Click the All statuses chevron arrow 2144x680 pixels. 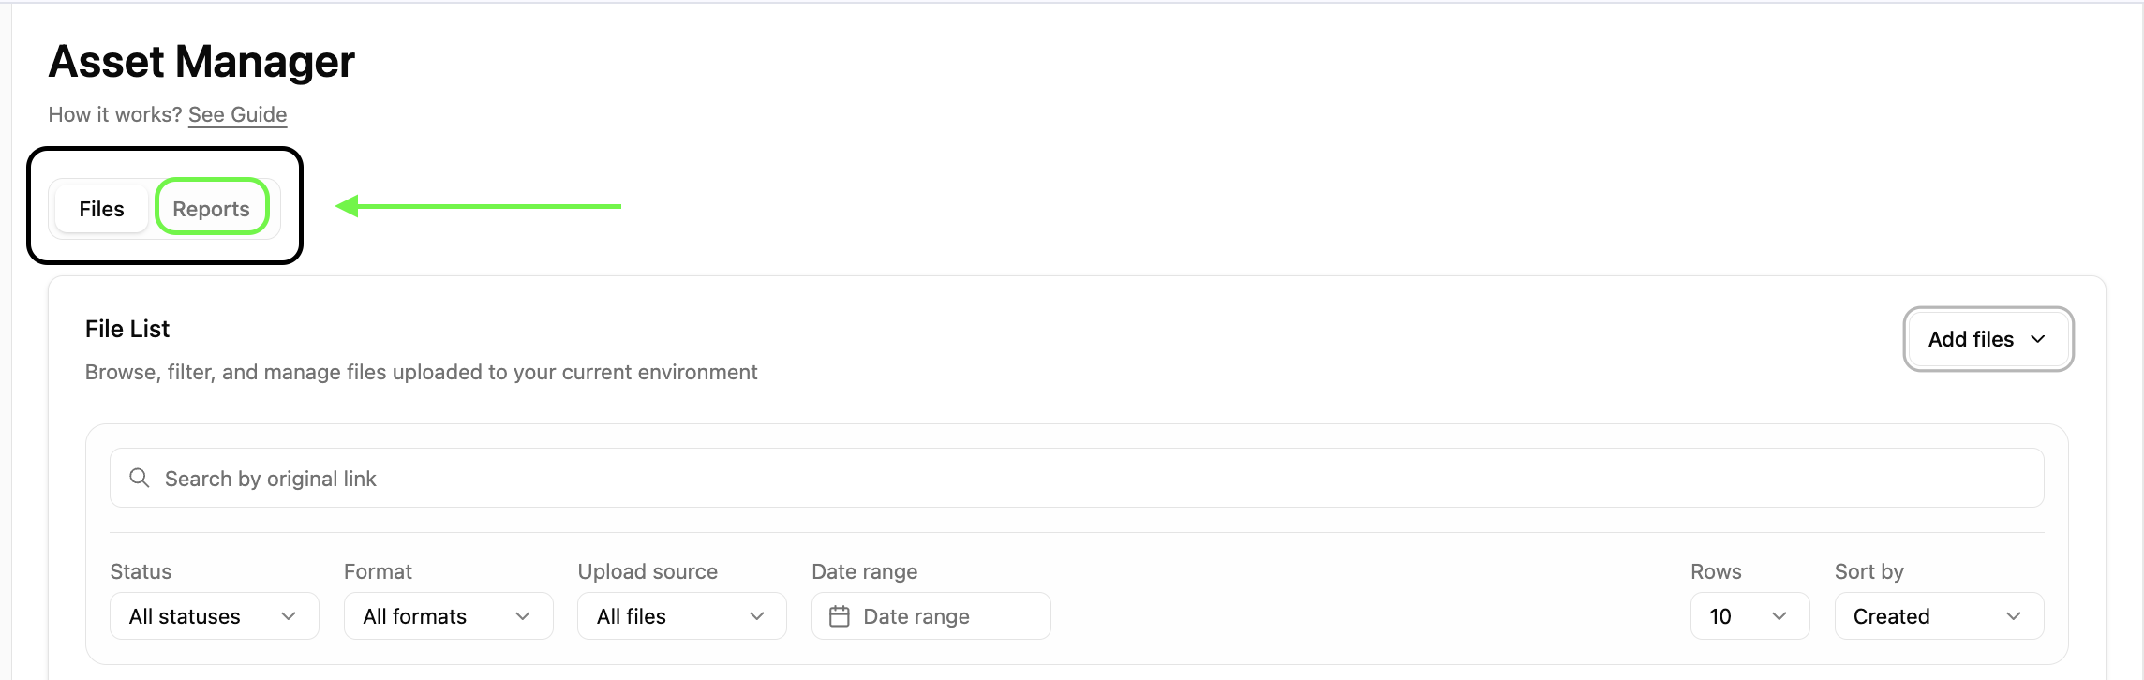click(289, 616)
